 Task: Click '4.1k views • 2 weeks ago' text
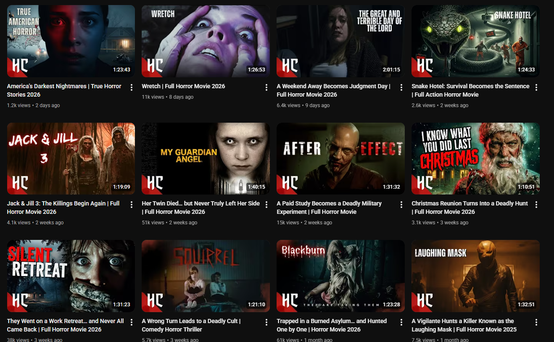click(x=35, y=223)
